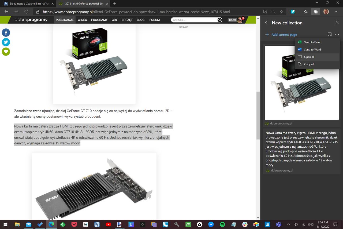Click the green heart like button

pyautogui.click(x=6, y=52)
